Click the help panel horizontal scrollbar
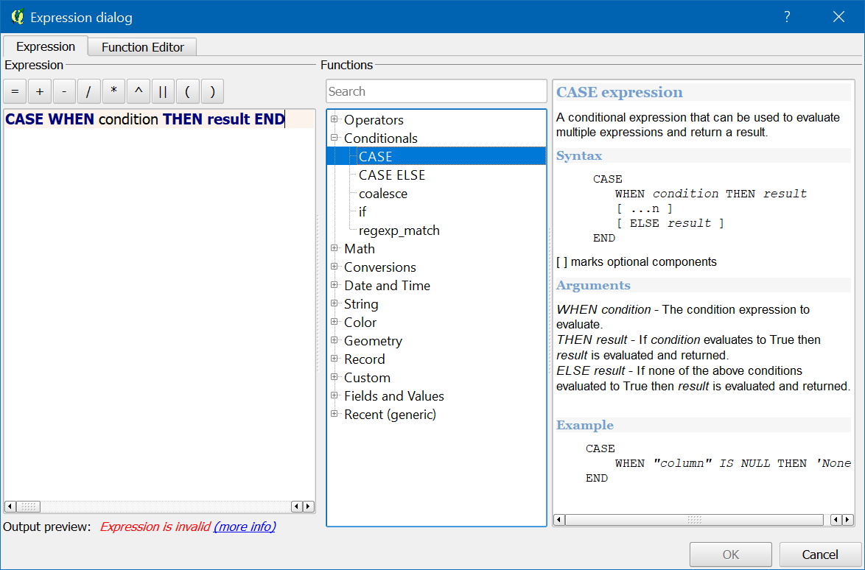This screenshot has width=865, height=570. point(694,520)
